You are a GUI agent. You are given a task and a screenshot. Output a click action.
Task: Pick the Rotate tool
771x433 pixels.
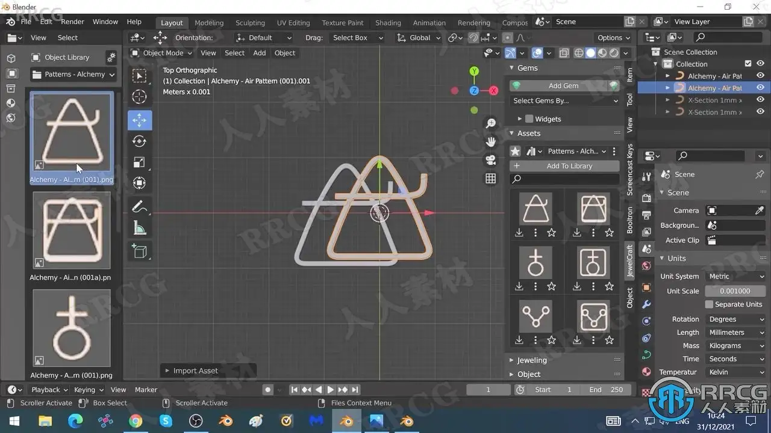[x=139, y=141]
